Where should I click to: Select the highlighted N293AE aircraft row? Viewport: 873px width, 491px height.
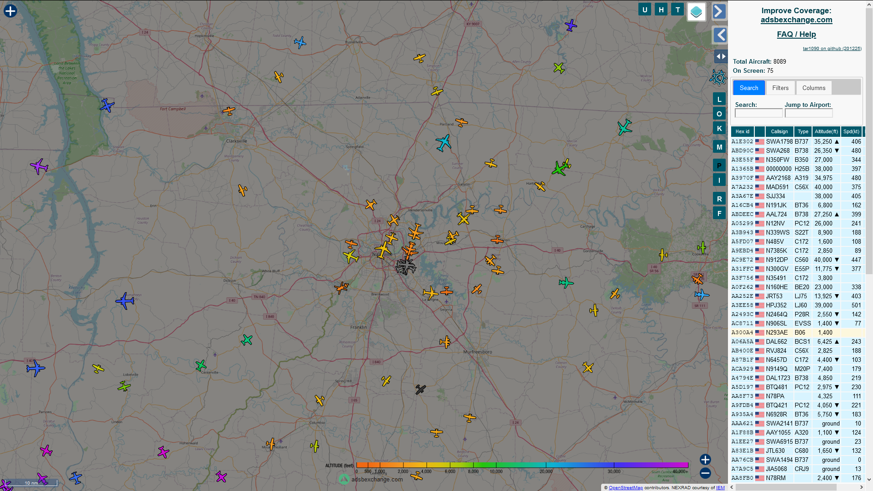pos(797,332)
